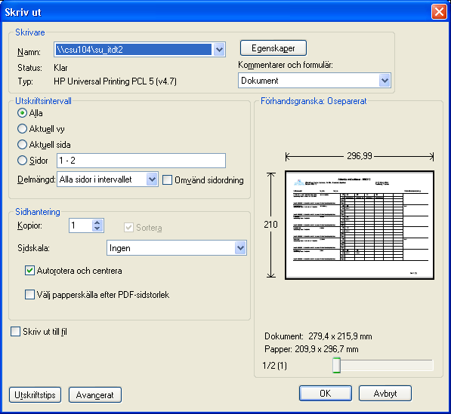Enable Omvänd sidordning checkbox
The height and width of the screenshot is (414, 451).
168,180
